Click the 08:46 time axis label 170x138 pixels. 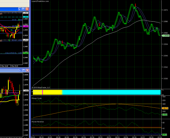coord(58,137)
